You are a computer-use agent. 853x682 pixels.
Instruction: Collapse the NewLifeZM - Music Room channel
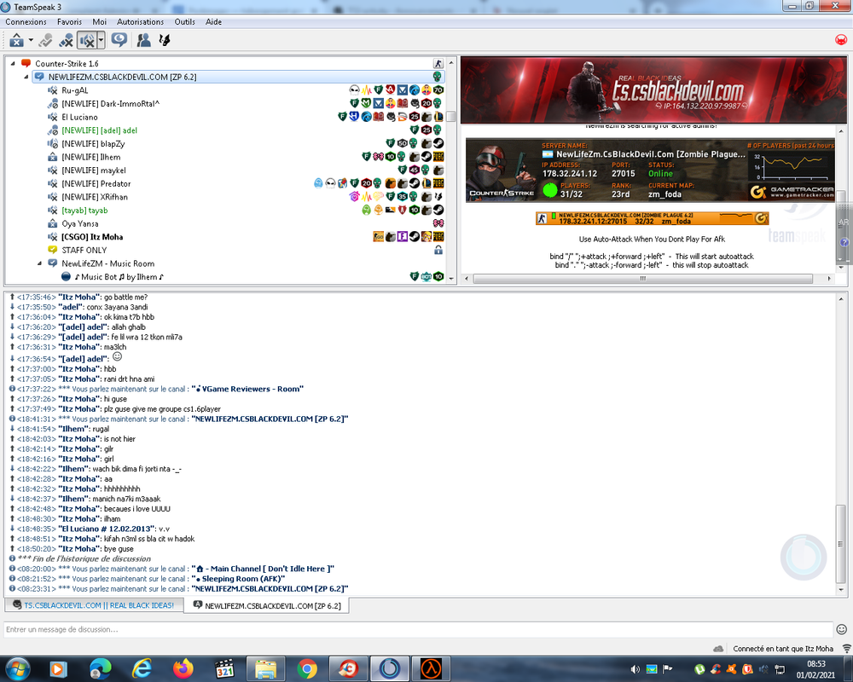[x=39, y=263]
